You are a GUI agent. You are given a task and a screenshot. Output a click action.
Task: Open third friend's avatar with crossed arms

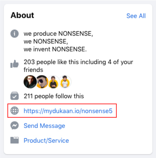54,82
